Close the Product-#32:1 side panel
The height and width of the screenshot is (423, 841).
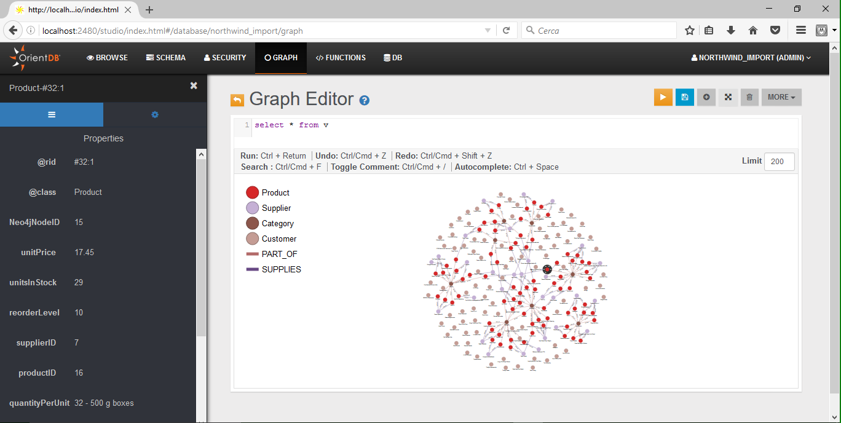pos(194,86)
